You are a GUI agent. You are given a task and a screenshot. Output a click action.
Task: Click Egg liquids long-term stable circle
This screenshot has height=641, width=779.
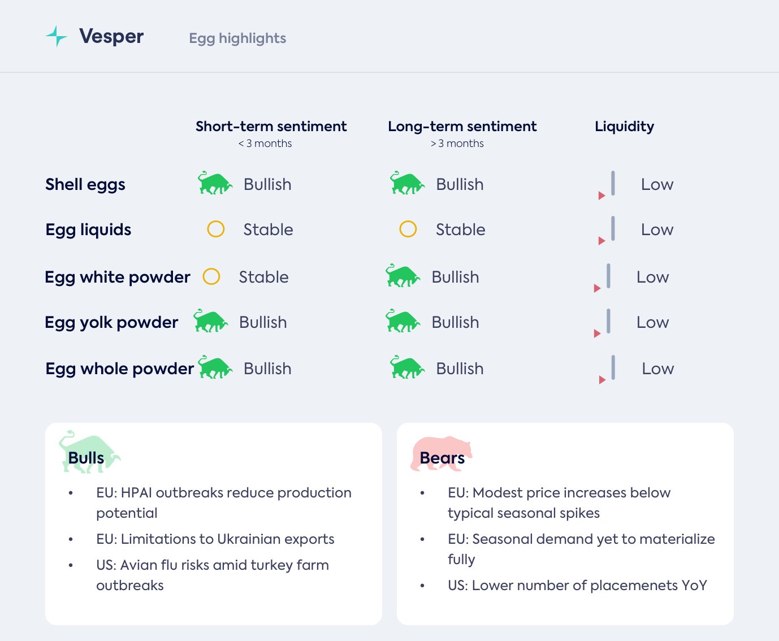click(x=408, y=229)
